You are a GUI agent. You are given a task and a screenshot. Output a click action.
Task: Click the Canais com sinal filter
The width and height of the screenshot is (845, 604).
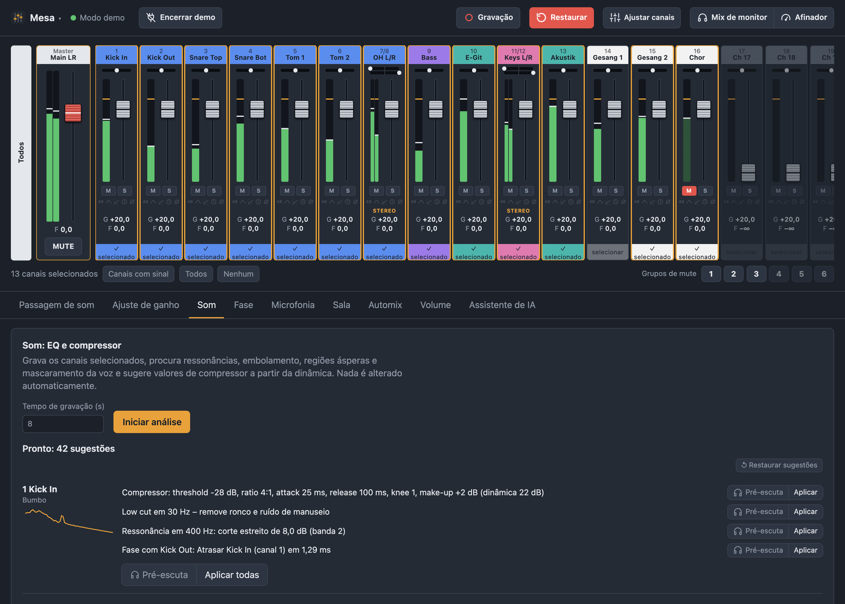point(138,274)
